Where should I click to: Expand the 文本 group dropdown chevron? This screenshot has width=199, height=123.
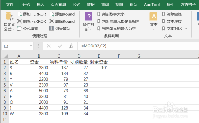153,29
